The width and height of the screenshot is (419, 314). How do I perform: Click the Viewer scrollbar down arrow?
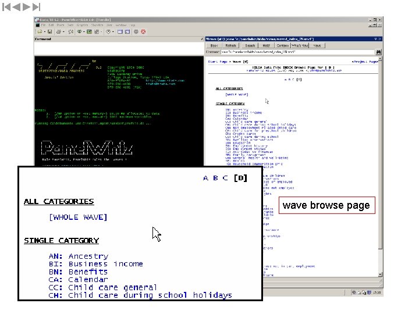[380, 274]
